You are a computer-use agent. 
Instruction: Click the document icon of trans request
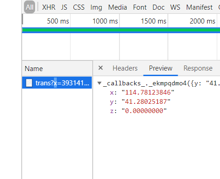[29, 83]
